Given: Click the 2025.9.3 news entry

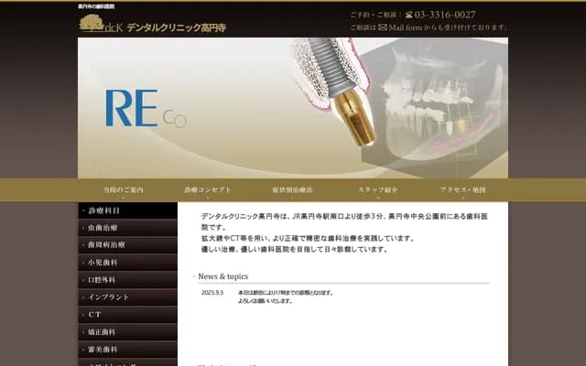Looking at the screenshot, I should [x=212, y=293].
